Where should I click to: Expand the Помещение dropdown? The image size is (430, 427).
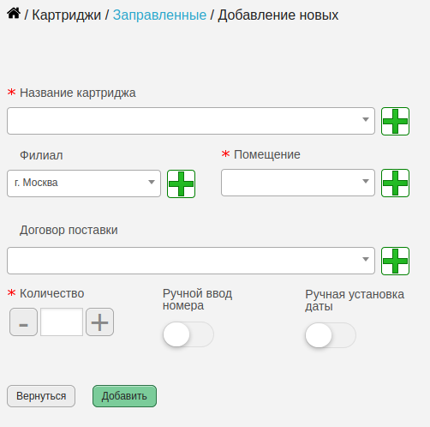(298, 183)
